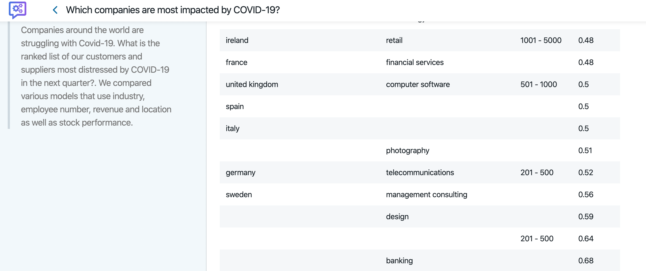Click the 1001 - 5000 employee range
This screenshot has height=271, width=646.
[x=541, y=40]
